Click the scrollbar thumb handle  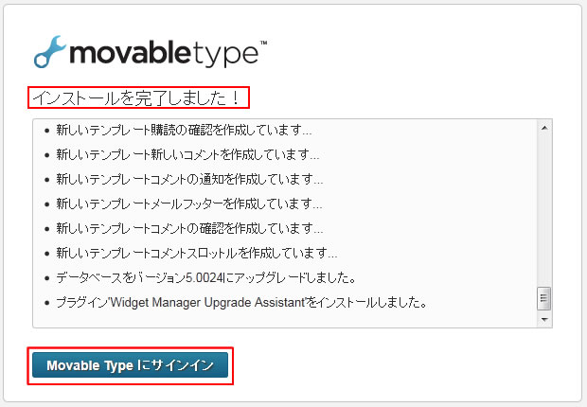tap(544, 298)
